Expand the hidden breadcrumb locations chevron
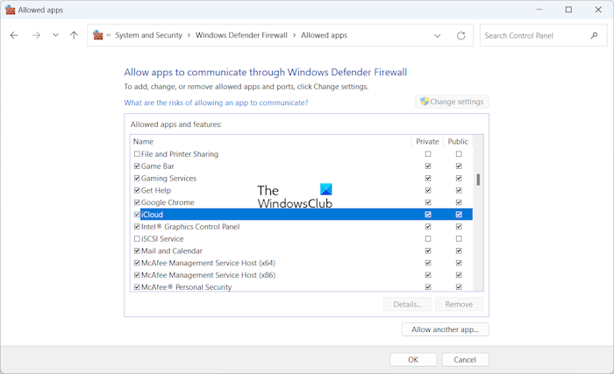Screen dimensions: 614x374 [110, 36]
